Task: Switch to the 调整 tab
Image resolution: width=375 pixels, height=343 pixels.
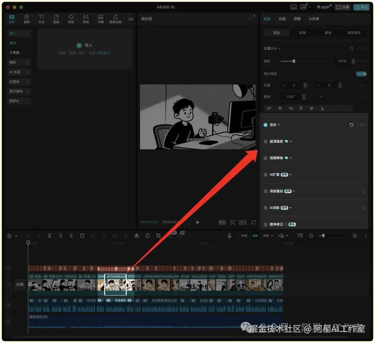Action: coord(297,19)
